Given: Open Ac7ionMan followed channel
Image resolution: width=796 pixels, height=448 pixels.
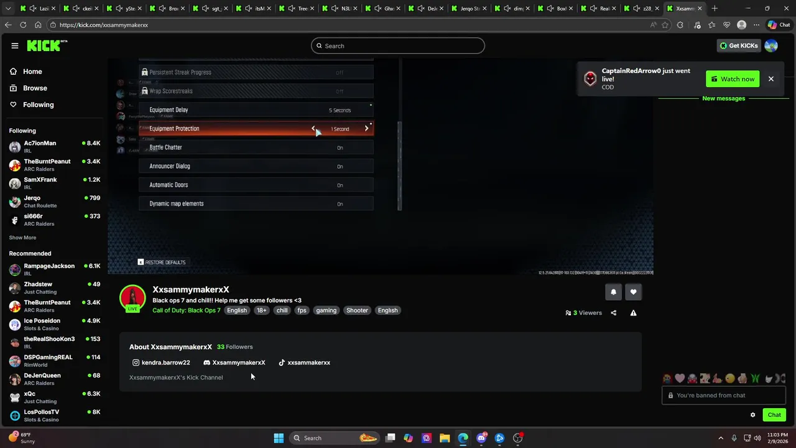Looking at the screenshot, I should coord(55,147).
